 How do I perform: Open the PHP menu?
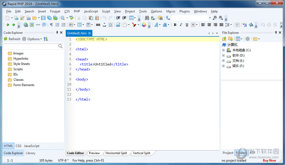pyautogui.click(x=77, y=11)
